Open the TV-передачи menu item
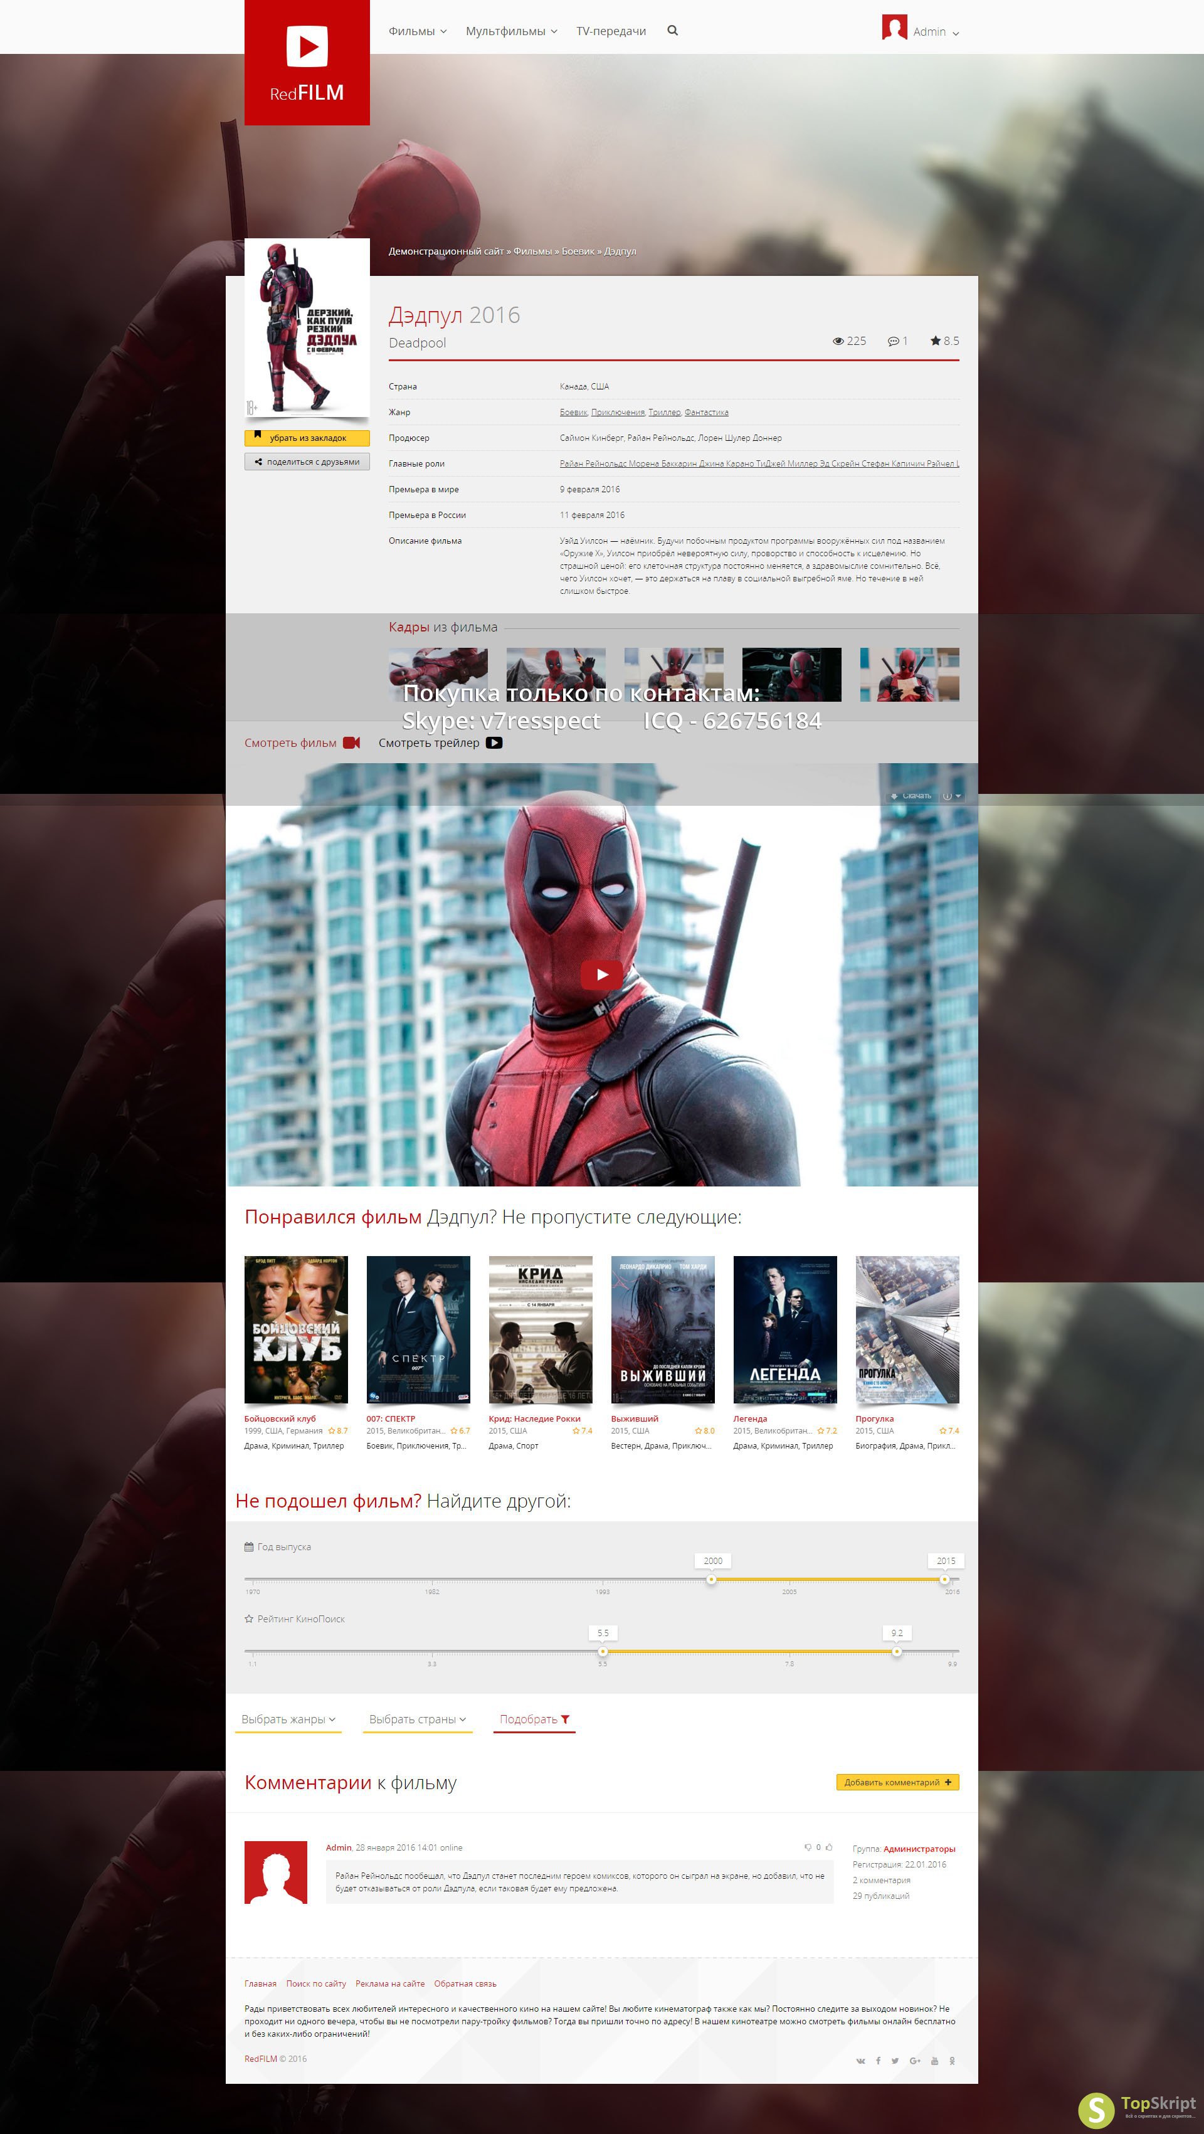Viewport: 1204px width, 2134px height. (611, 31)
